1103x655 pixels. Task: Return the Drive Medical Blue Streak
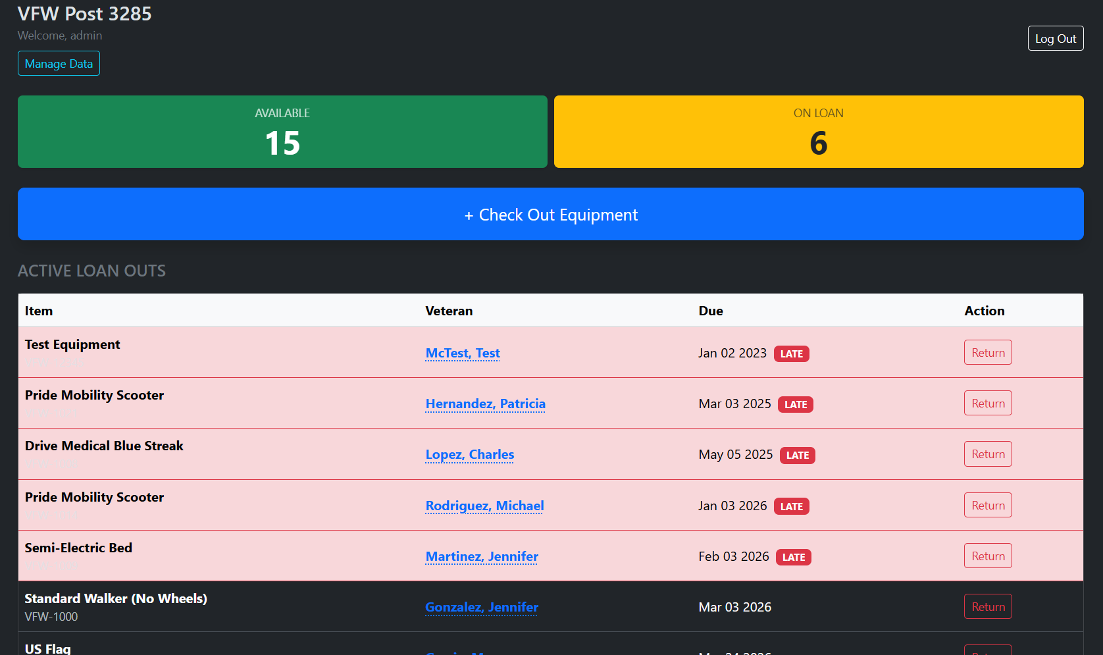pyautogui.click(x=987, y=454)
